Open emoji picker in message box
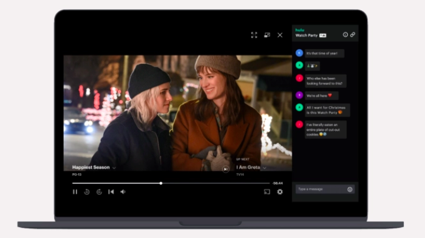The width and height of the screenshot is (425, 238). pyautogui.click(x=350, y=189)
